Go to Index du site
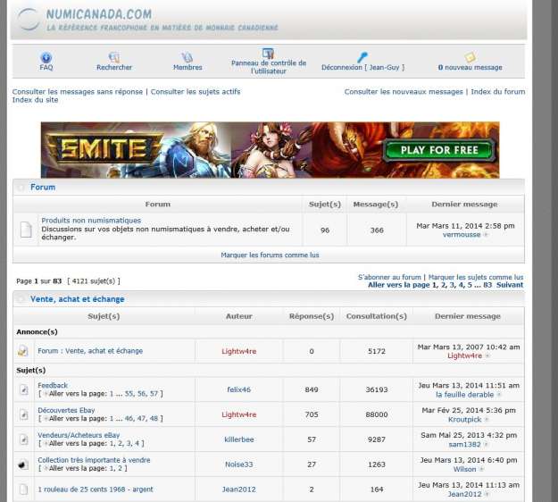This screenshot has height=502, width=558. tap(35, 100)
